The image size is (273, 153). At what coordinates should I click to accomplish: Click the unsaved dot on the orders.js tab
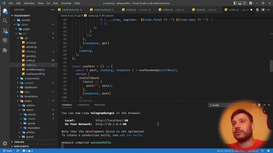point(251,10)
